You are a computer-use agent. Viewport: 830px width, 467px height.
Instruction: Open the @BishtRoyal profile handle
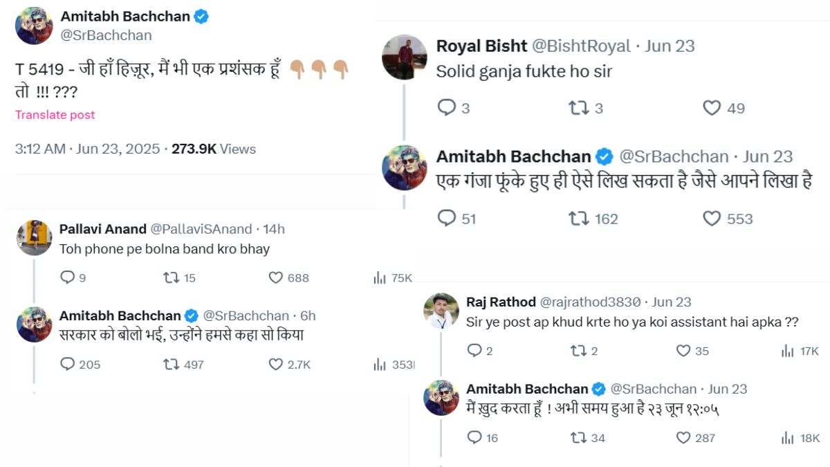pos(580,46)
